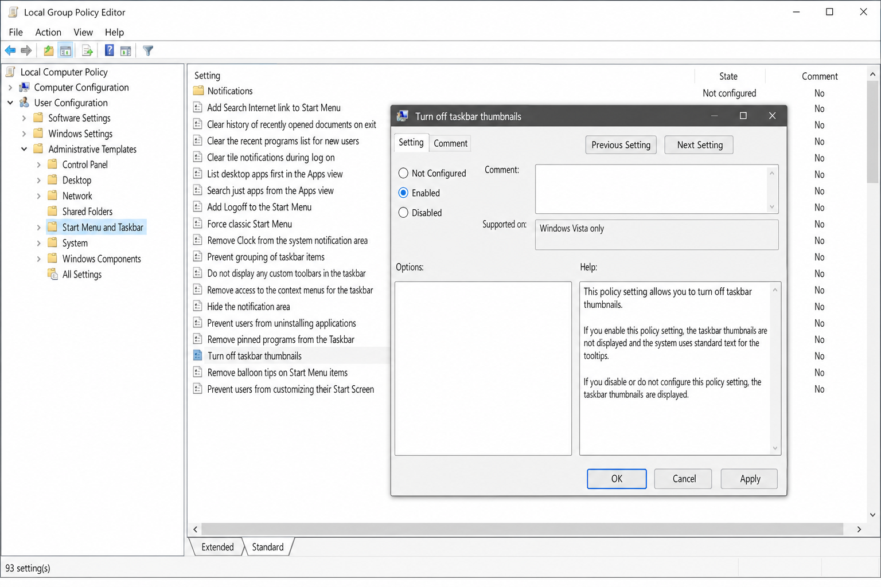Click the Apply button
The width and height of the screenshot is (881, 587).
tap(750, 479)
